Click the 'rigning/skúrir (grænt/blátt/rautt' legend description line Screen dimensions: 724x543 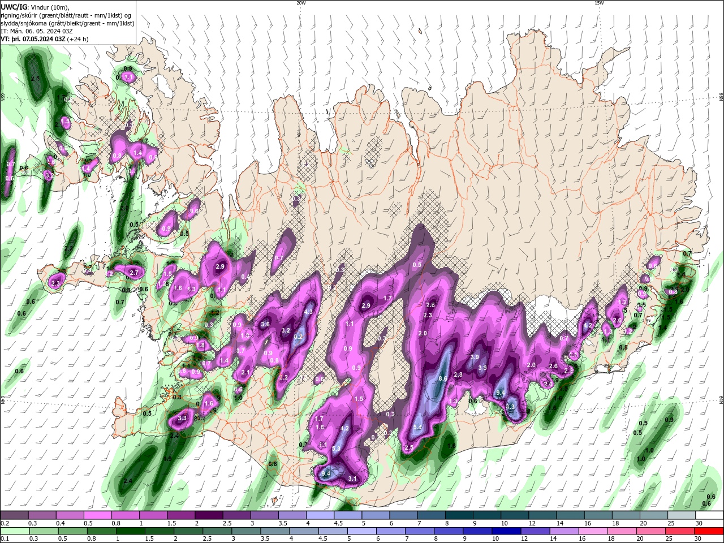click(66, 15)
